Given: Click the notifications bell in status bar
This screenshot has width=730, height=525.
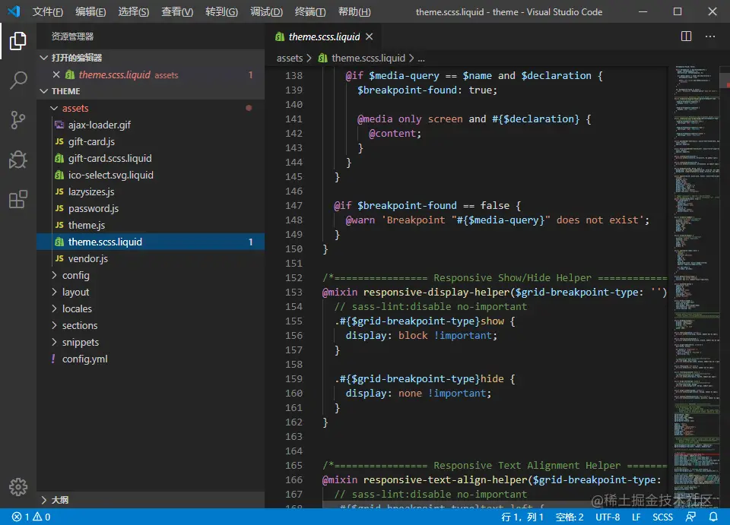Looking at the screenshot, I should 713,517.
